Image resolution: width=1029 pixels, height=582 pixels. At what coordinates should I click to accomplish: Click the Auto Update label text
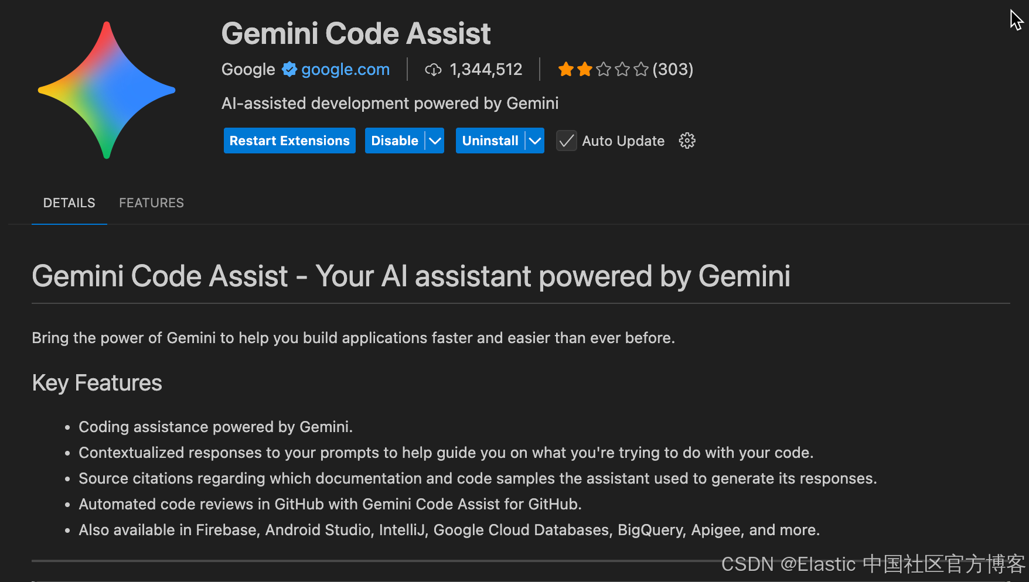623,141
